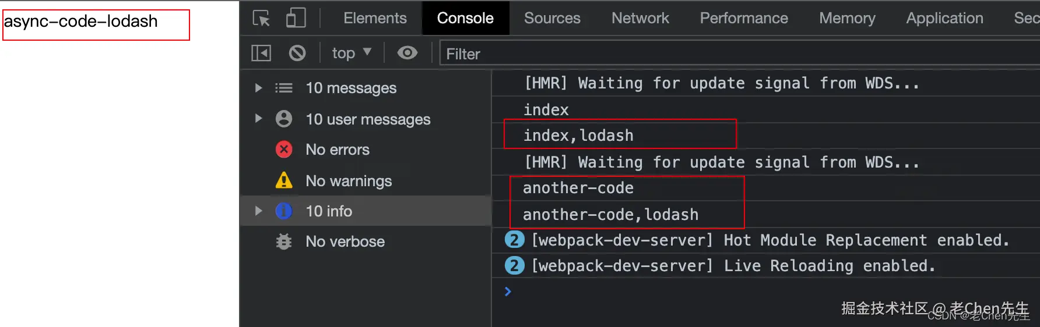Toggle the device toolbar icon

pyautogui.click(x=296, y=18)
